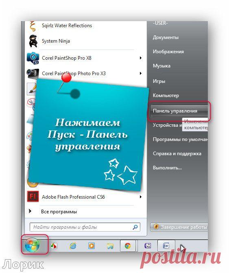
Task: Open the music note app on the taskbar
Action: [x=148, y=246]
